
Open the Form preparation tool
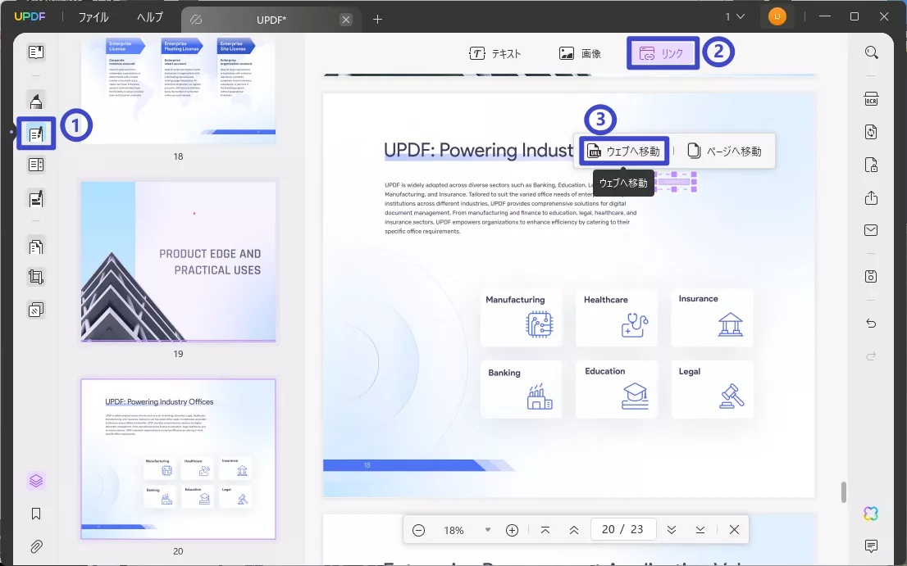(x=36, y=165)
